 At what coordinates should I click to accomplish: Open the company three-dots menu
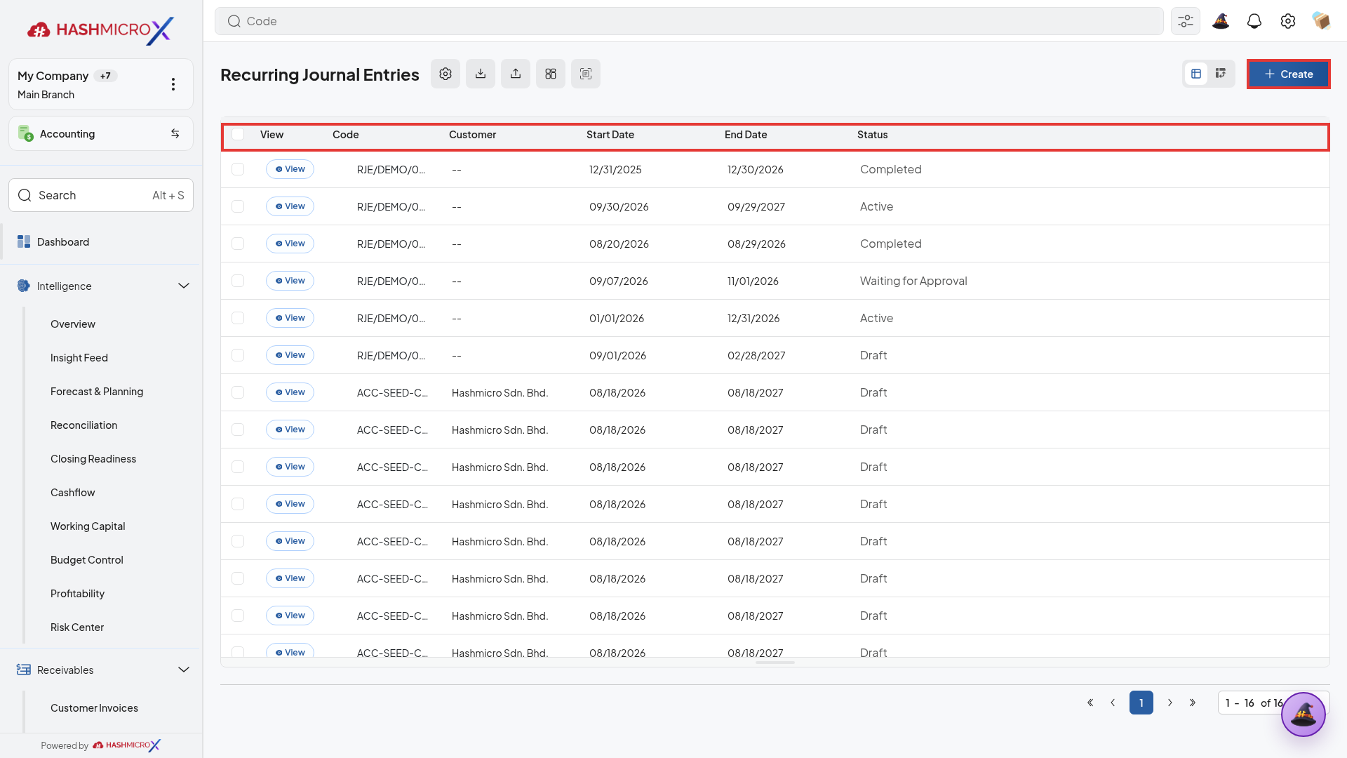point(173,84)
